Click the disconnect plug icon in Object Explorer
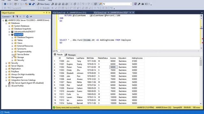 click(x=17, y=16)
